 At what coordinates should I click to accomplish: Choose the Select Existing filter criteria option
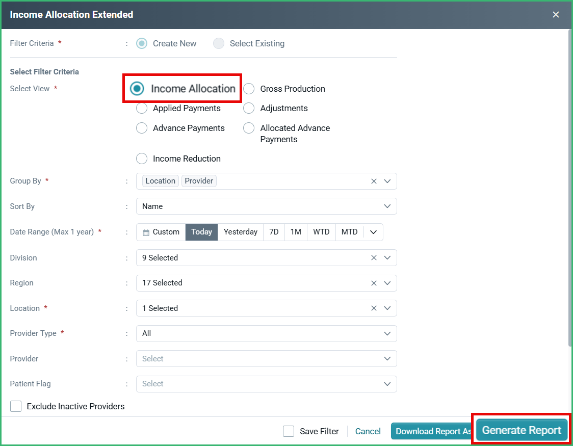click(x=219, y=43)
